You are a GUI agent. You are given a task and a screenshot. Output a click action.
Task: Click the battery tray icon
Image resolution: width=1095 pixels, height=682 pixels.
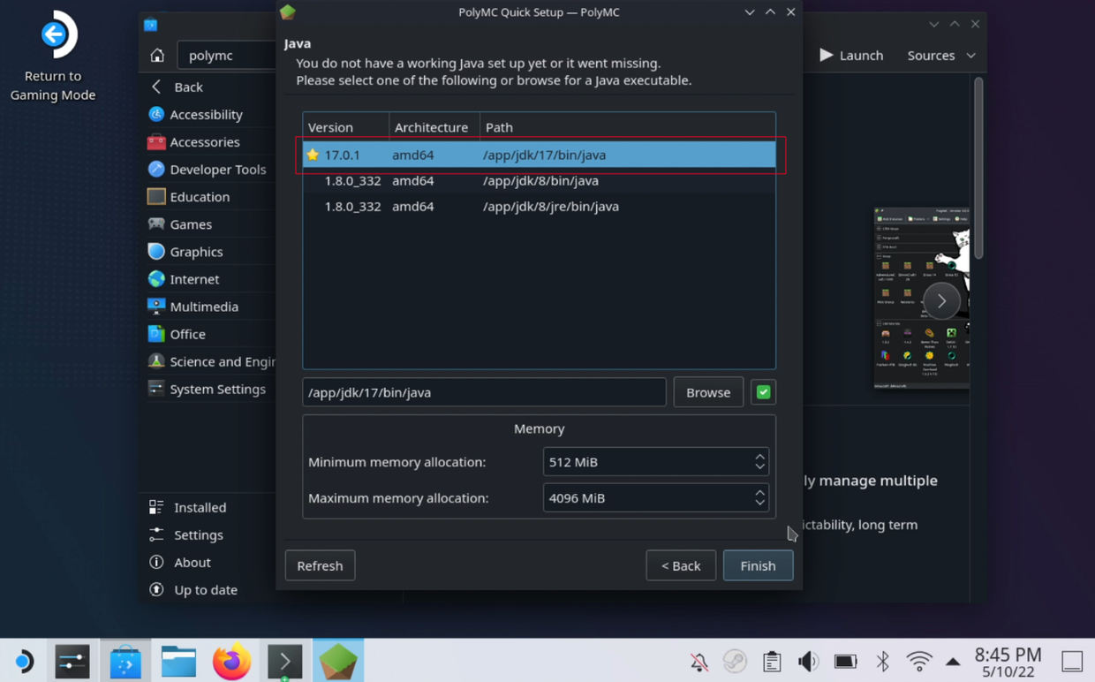pos(845,661)
